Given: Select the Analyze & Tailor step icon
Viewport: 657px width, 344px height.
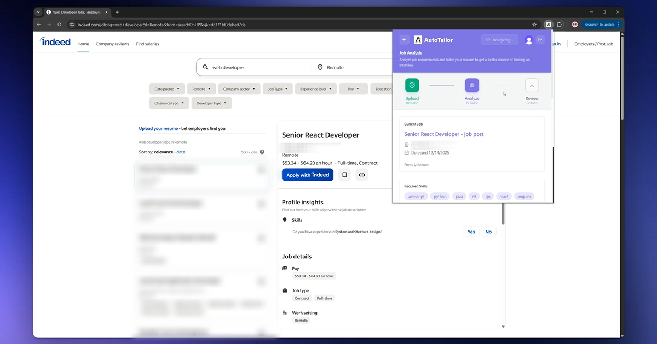Looking at the screenshot, I should coord(472,86).
